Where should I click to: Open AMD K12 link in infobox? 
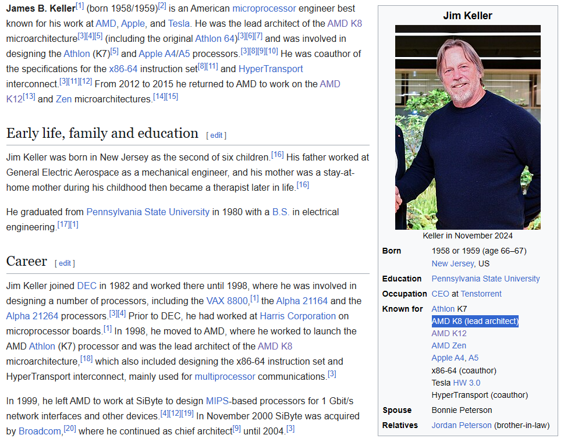coord(449,333)
